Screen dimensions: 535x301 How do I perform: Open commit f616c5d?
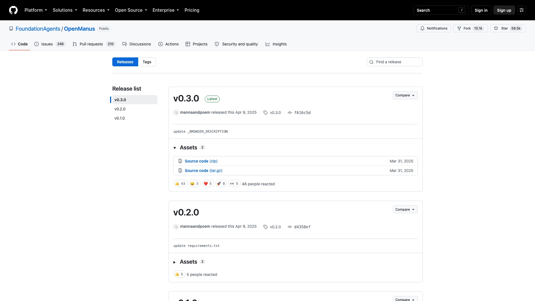pos(299,113)
